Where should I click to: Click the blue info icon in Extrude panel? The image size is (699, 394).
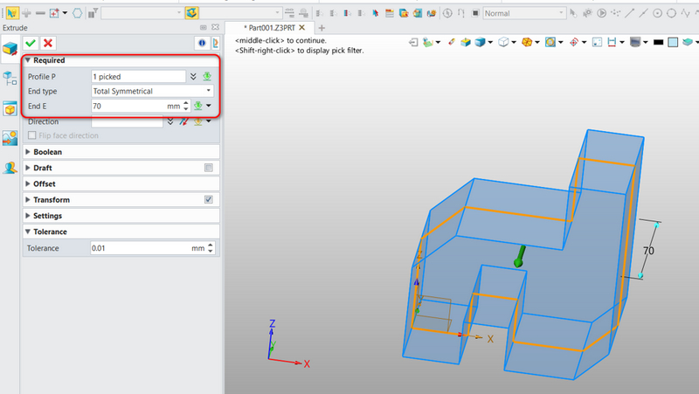coord(202,43)
